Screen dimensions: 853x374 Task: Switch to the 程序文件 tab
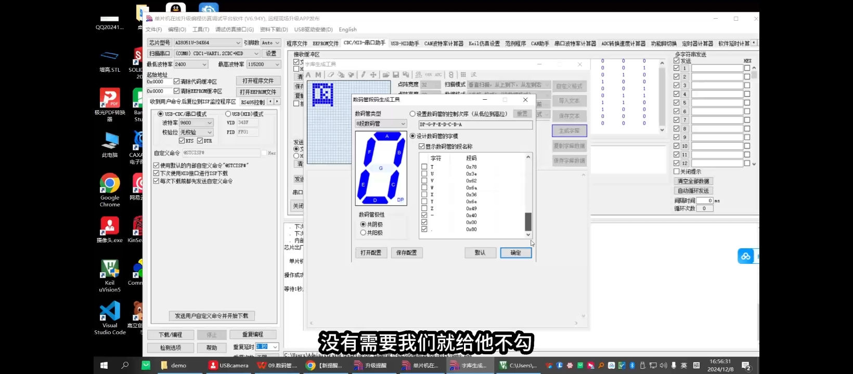297,44
